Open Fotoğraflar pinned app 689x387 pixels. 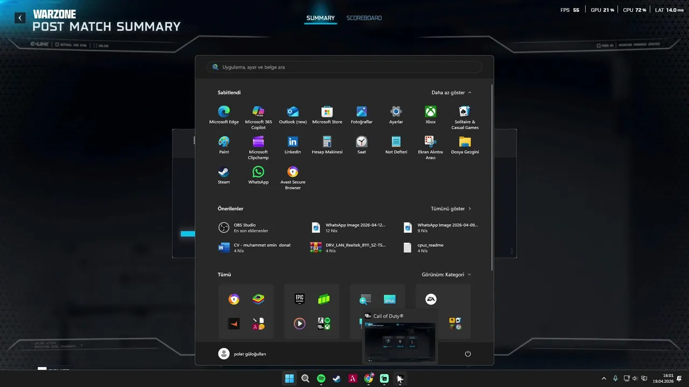[x=362, y=115]
